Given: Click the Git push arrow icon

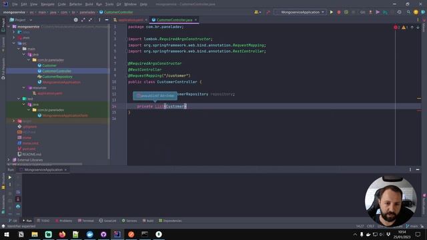Looking at the screenshot, I should (x=378, y=12).
